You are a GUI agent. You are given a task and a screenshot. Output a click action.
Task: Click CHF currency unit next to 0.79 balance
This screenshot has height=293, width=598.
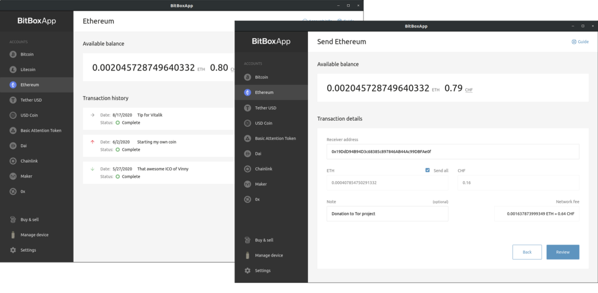pos(469,90)
